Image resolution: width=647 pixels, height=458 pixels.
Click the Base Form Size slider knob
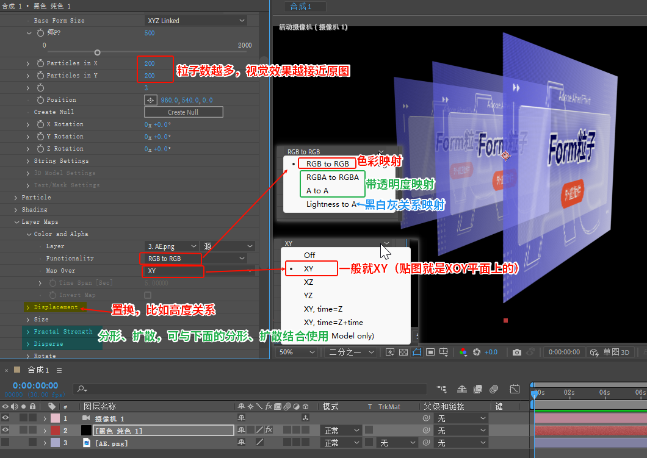click(98, 52)
